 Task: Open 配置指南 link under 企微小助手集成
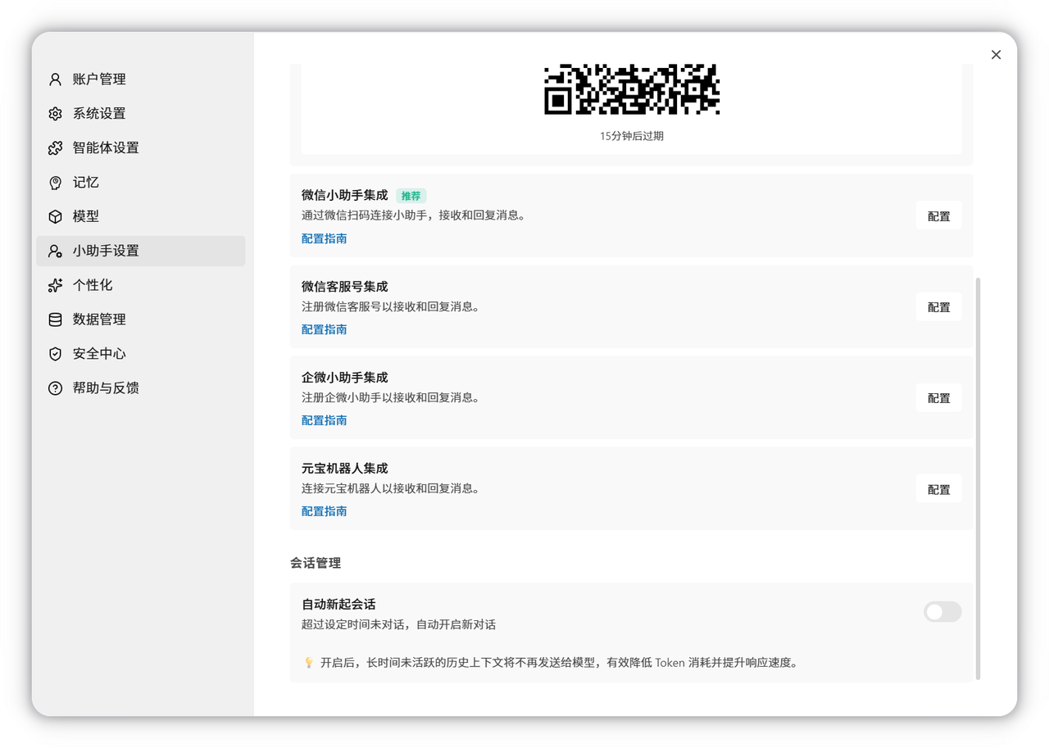[324, 420]
